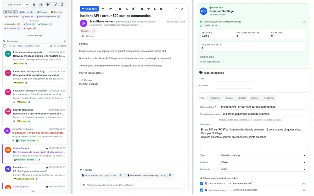The height and width of the screenshot is (196, 314).
Task: Switch to the Ticket tab
Action: 202,98
